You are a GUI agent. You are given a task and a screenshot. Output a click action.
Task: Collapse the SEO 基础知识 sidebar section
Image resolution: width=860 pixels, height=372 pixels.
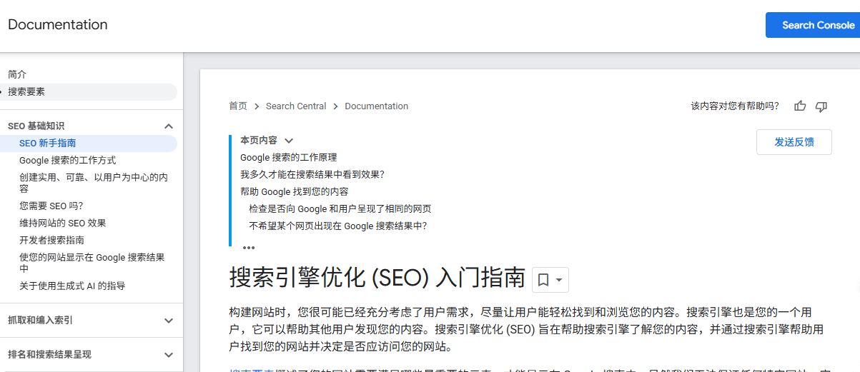click(x=169, y=126)
